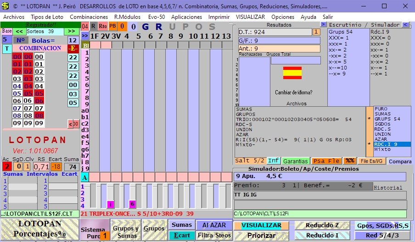Click the <00 red button
The image size is (415, 242).
73,124
